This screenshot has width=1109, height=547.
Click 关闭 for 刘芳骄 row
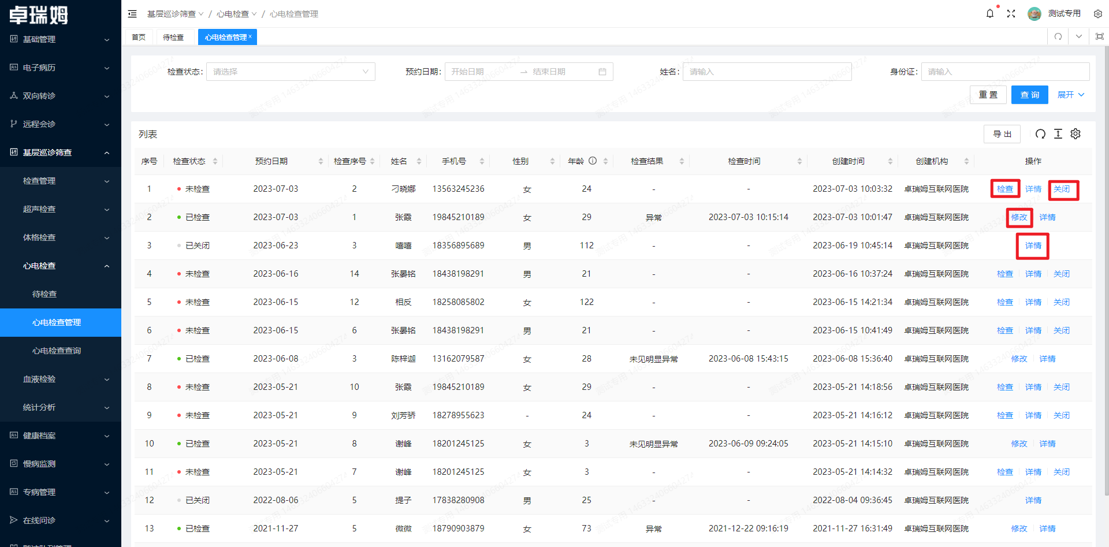coord(1062,415)
